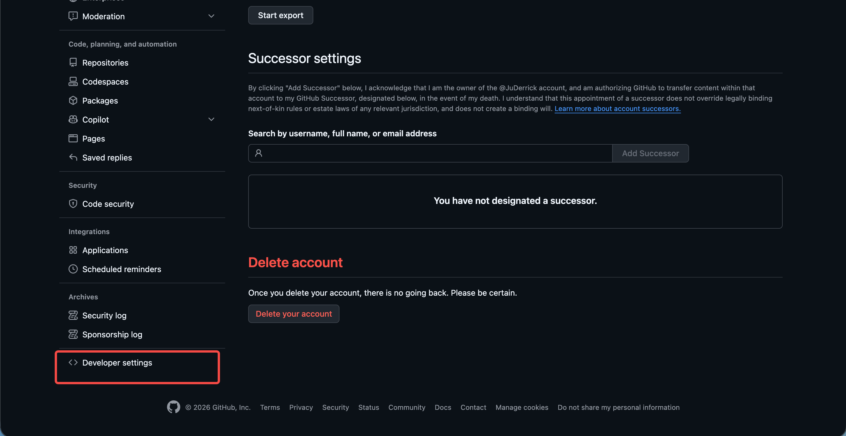This screenshot has width=846, height=436.
Task: Expand the Moderation section chevron
Action: 211,16
